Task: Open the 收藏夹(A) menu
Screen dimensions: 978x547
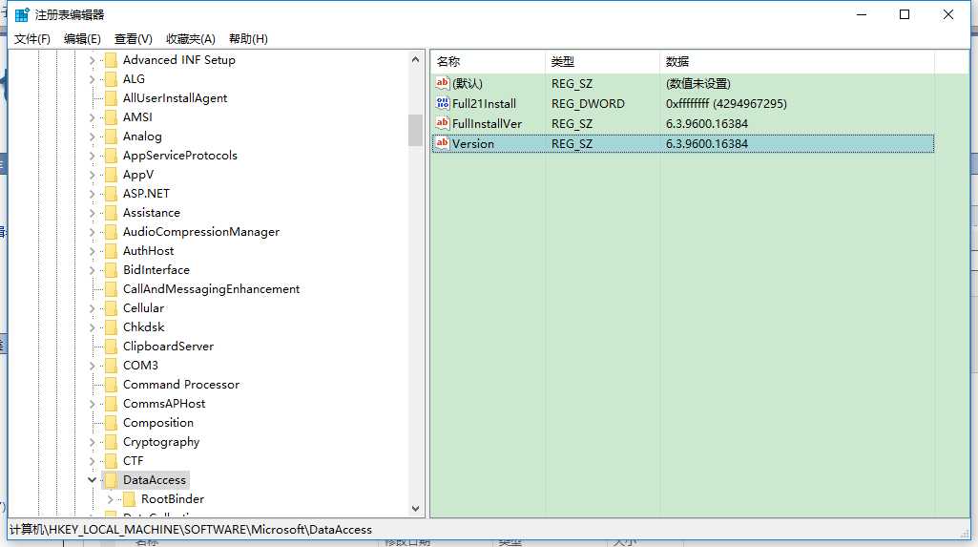Action: (190, 39)
